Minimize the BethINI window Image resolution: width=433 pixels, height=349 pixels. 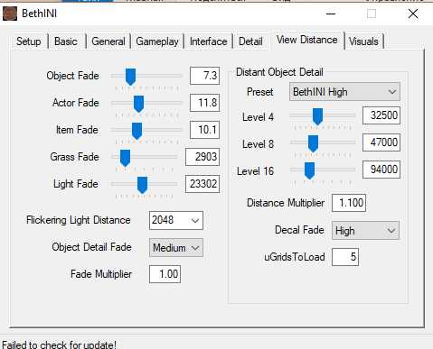(x=331, y=14)
